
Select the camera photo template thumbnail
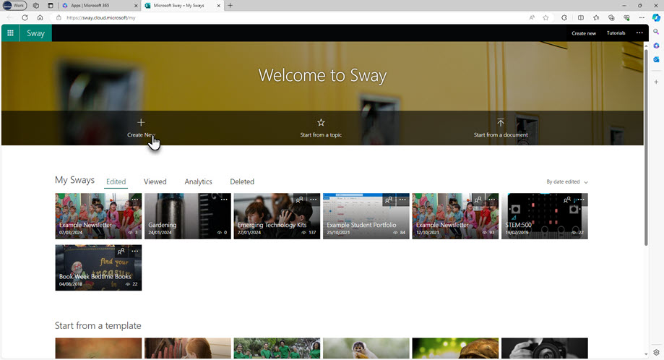click(545, 348)
